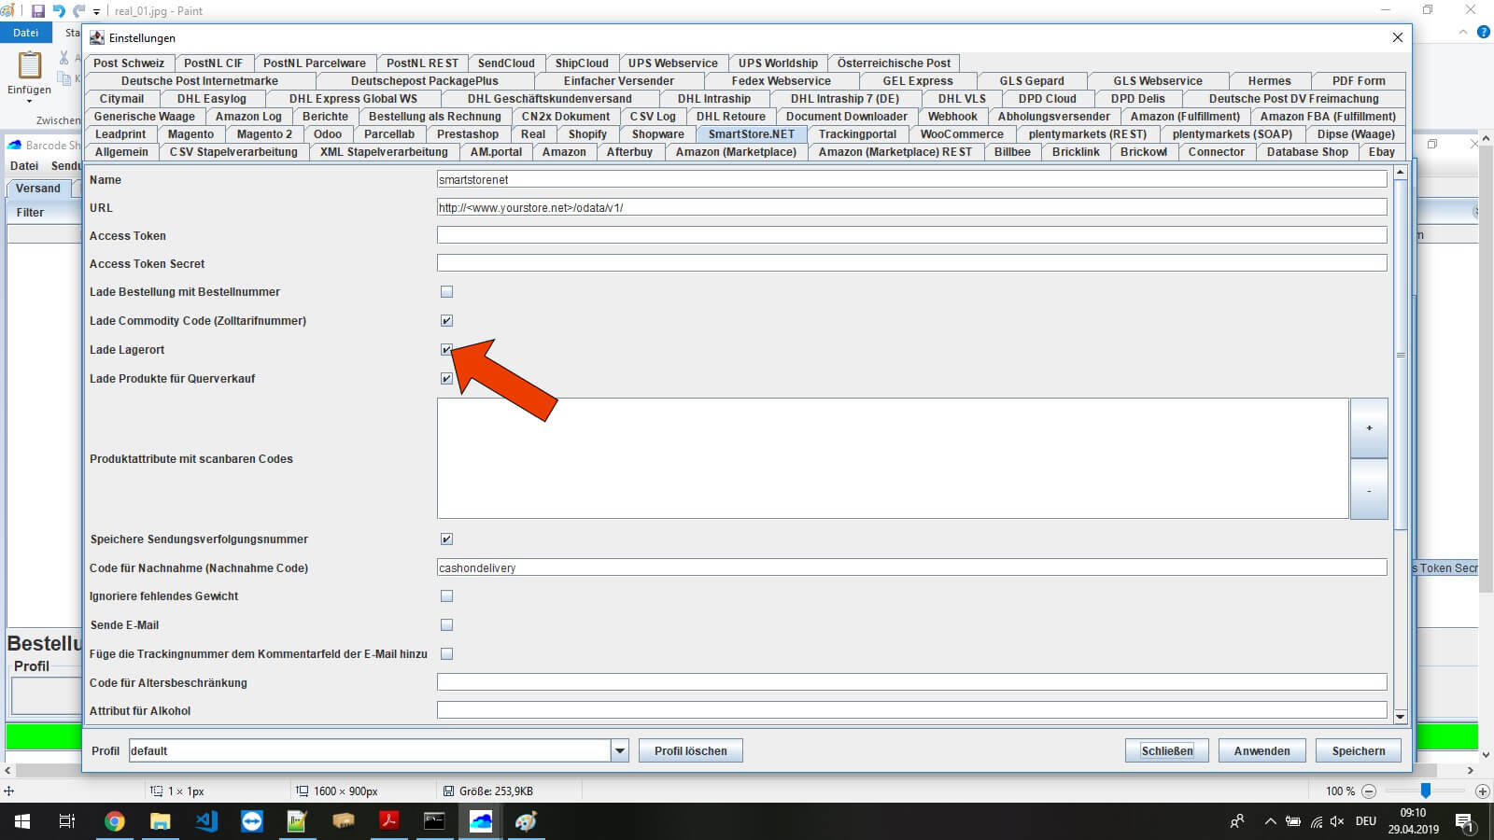
Task: Toggle the Lade Lagerort checkbox
Action: (x=446, y=350)
